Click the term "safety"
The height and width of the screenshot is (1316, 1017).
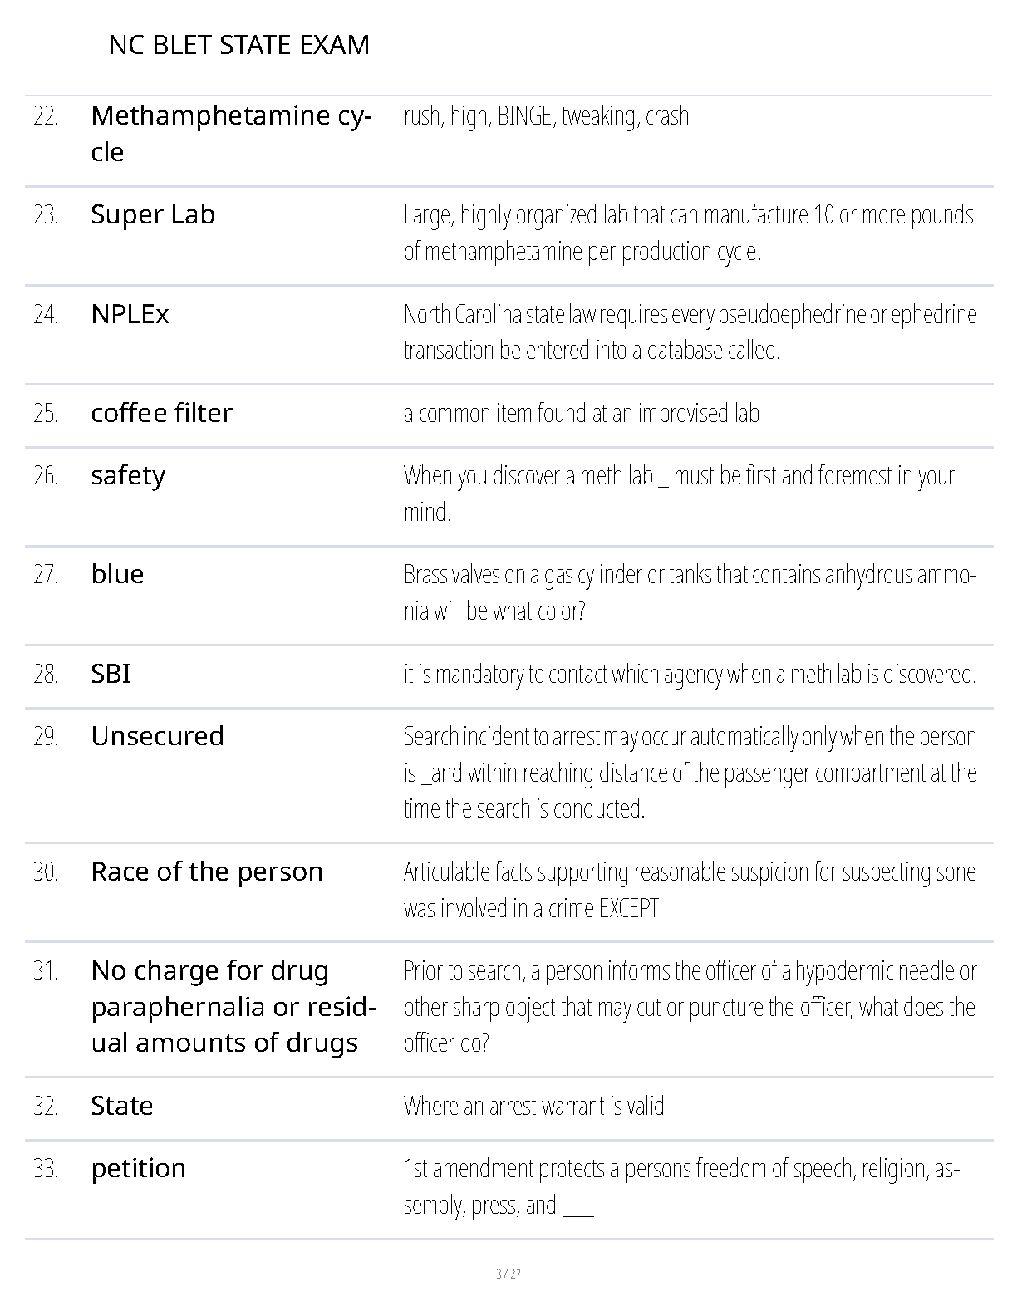128,475
